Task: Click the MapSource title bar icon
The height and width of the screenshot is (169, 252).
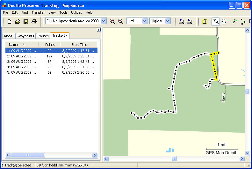Action: 4,5
